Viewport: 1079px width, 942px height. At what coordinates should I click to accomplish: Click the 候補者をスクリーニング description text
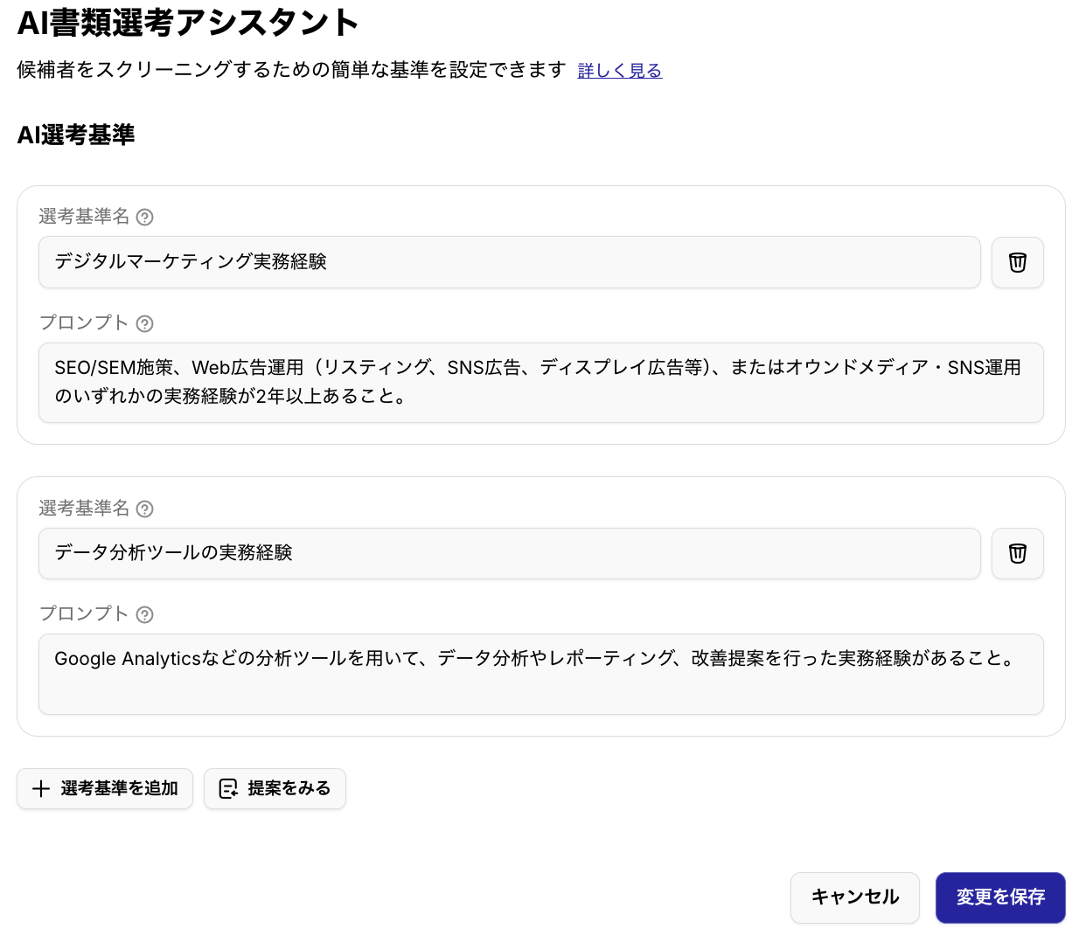(x=291, y=70)
